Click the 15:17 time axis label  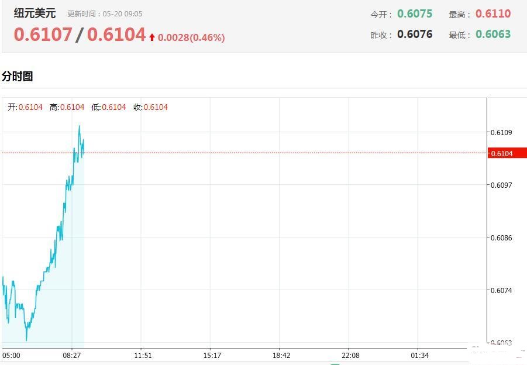(x=211, y=355)
